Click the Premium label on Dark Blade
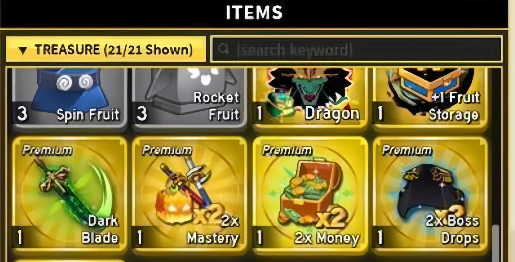This screenshot has height=262, width=515. tap(47, 150)
